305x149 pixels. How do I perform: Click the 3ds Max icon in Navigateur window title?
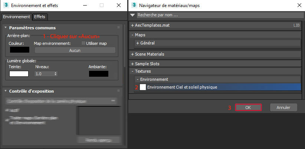pos(133,6)
